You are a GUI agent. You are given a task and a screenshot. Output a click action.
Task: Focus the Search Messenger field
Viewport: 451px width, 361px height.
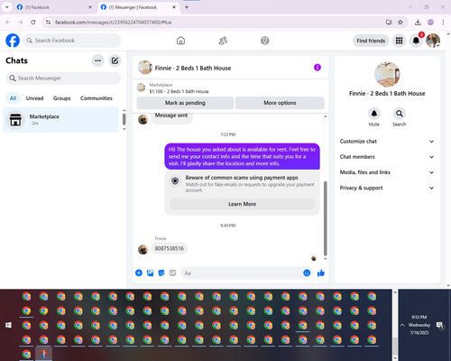[x=63, y=79]
